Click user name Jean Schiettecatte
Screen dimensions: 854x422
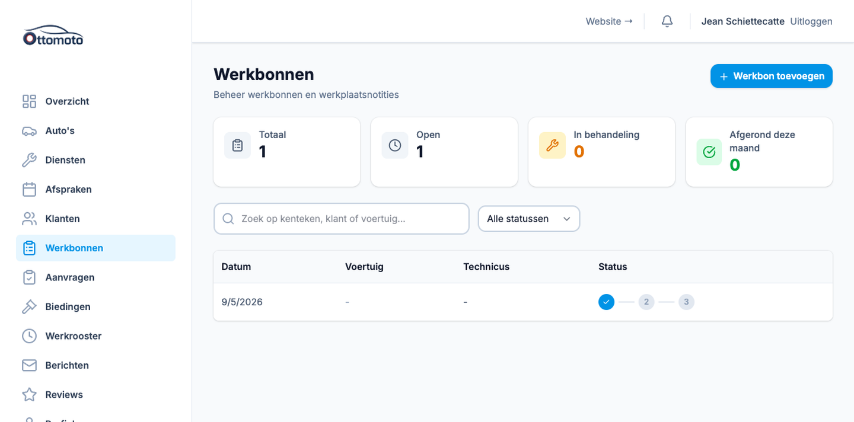point(743,21)
